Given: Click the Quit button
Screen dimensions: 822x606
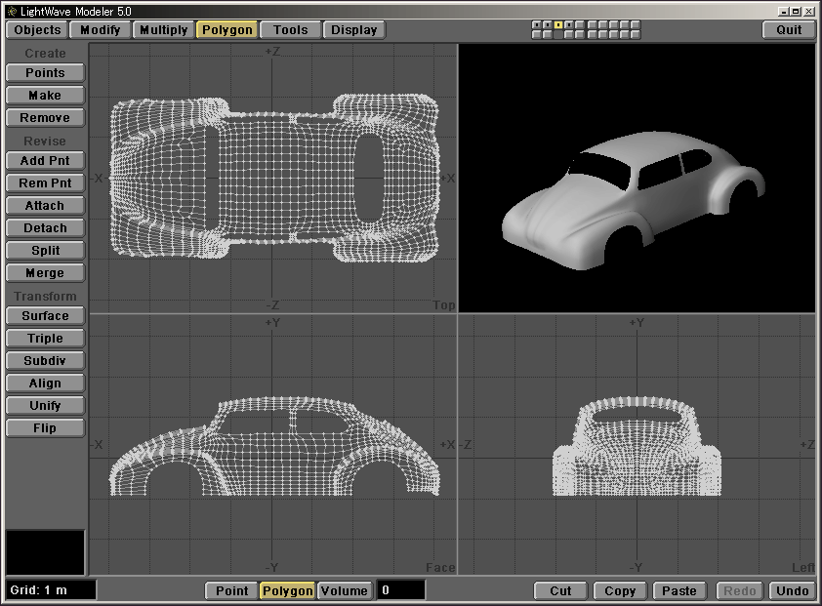Looking at the screenshot, I should [x=789, y=29].
